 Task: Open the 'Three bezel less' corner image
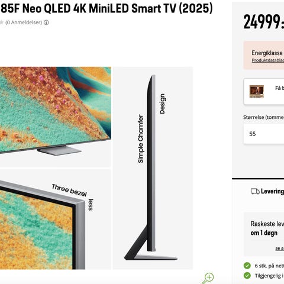coord(56,220)
